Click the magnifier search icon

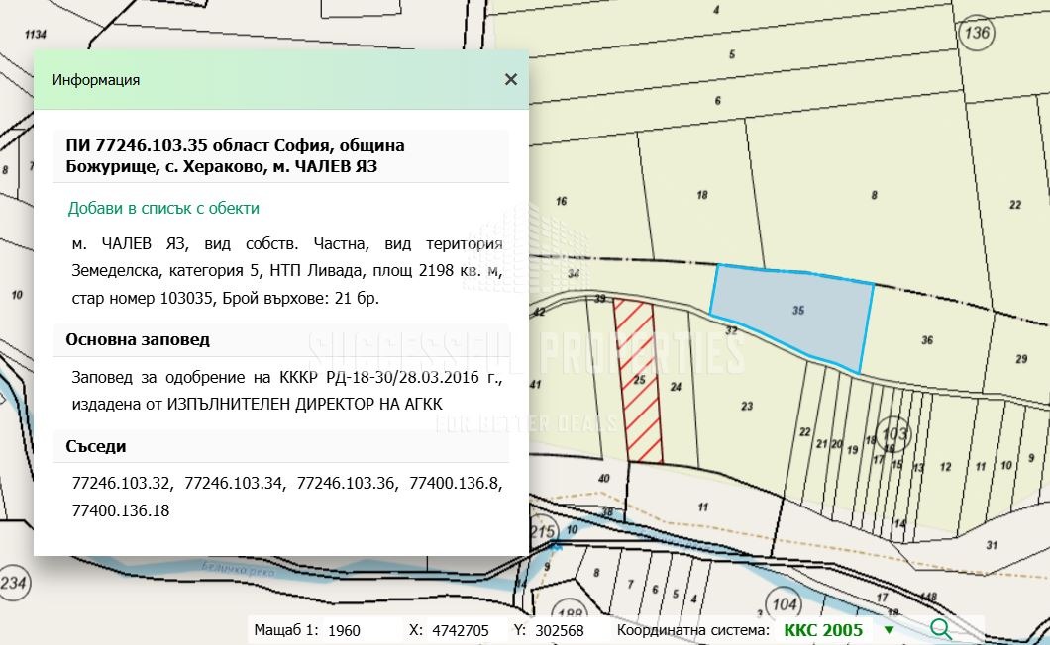coord(940,629)
